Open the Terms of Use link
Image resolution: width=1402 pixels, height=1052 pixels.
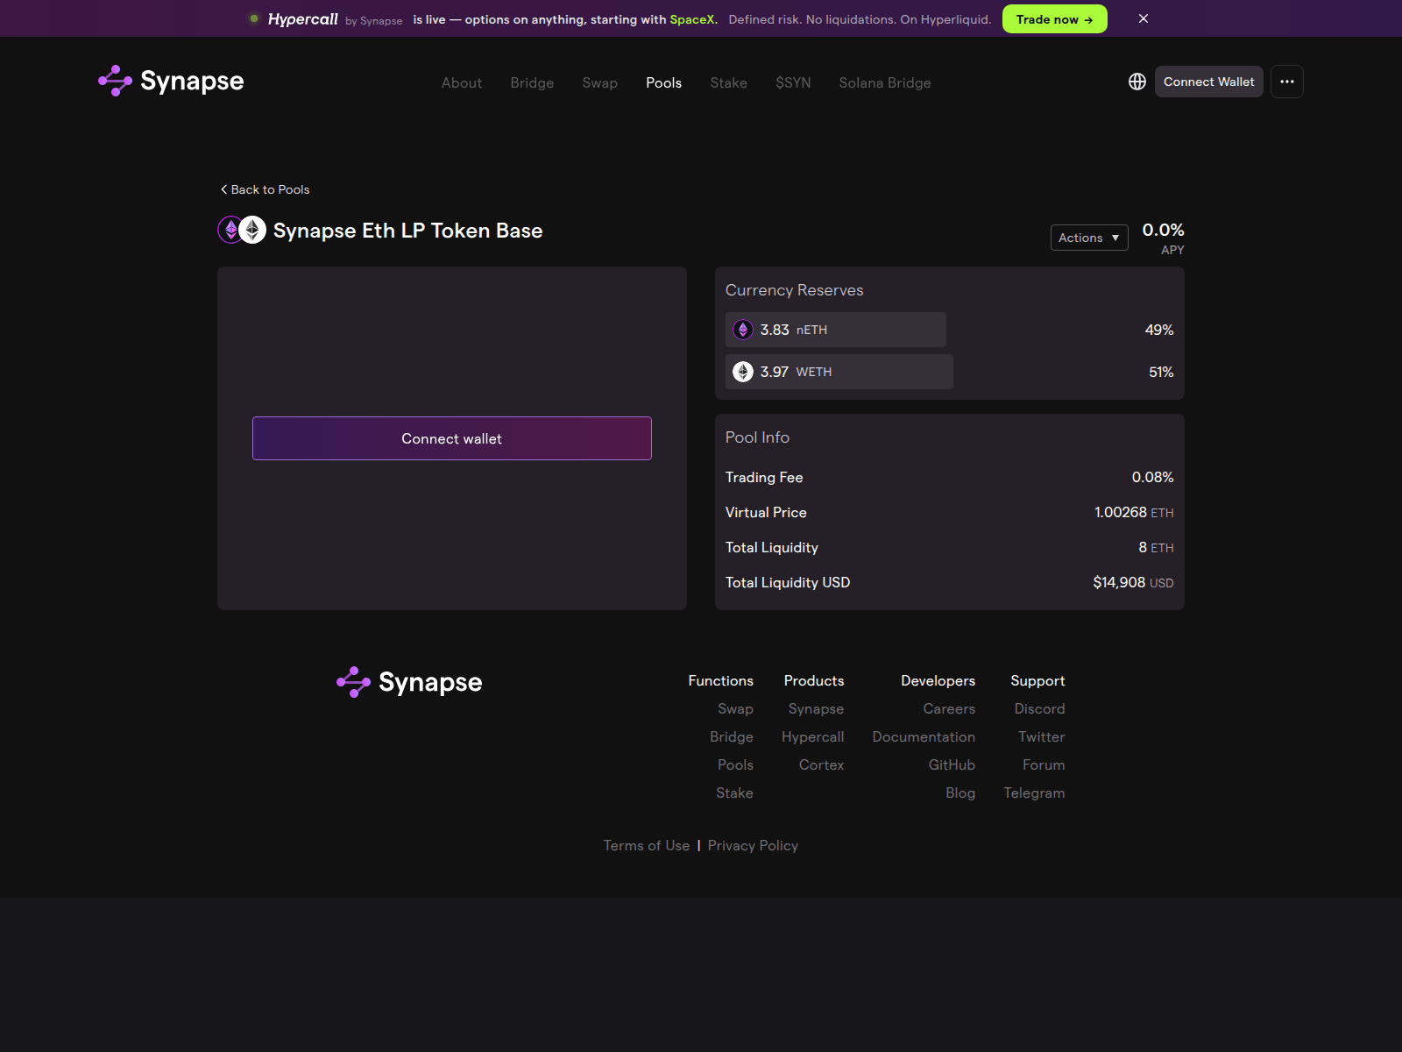[x=647, y=845]
